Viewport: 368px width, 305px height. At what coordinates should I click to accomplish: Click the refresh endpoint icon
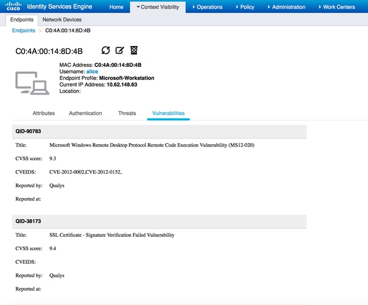105,50
